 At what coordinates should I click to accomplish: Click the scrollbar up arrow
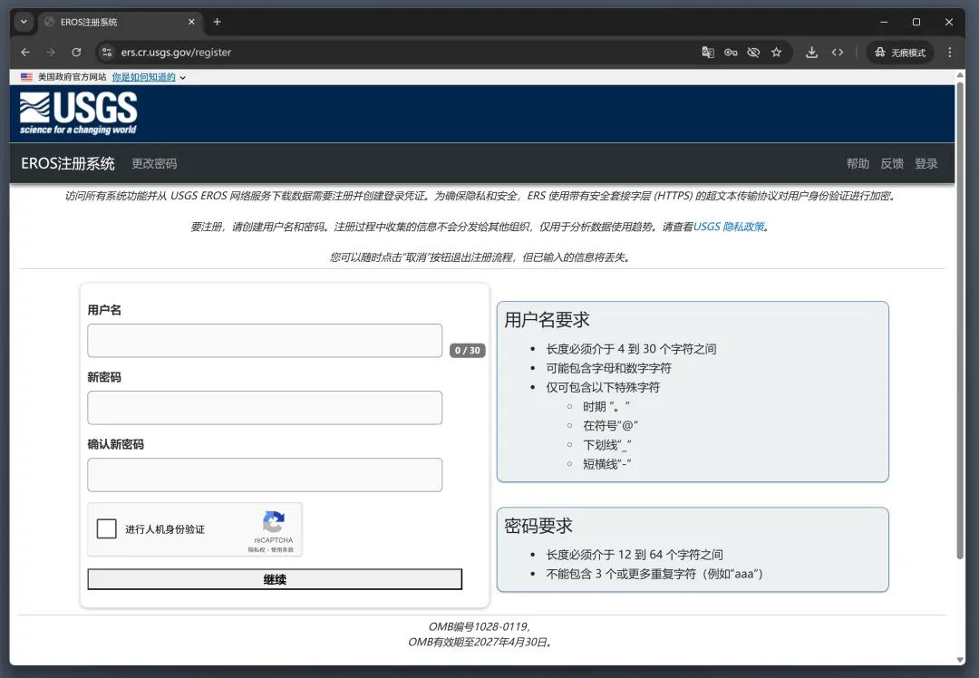pos(960,75)
